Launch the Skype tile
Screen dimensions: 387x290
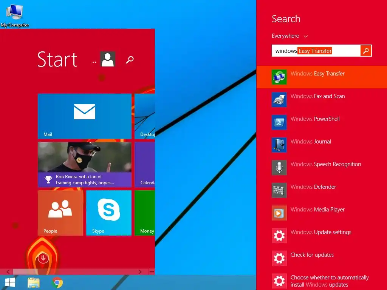(x=109, y=213)
